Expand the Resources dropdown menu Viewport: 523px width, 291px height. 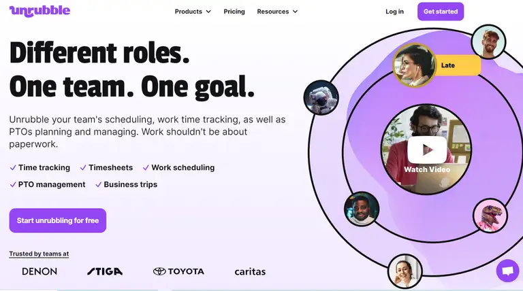(277, 12)
